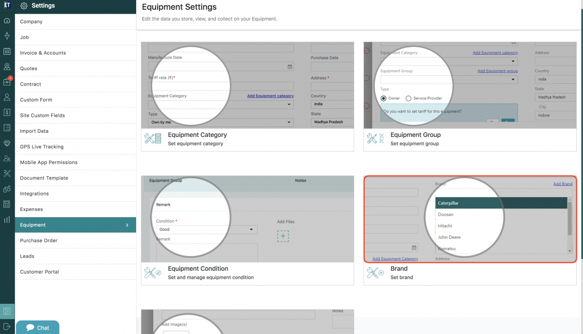Viewport: 583px width, 334px height.
Task: Select the Equipment menu item
Action: coord(76,225)
